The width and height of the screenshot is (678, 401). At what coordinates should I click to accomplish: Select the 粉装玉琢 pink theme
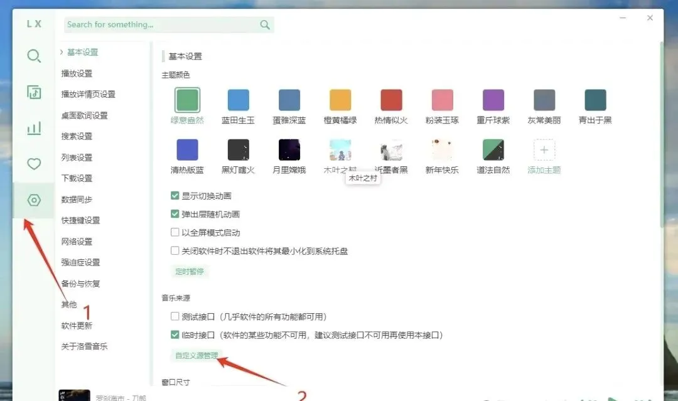click(x=443, y=100)
